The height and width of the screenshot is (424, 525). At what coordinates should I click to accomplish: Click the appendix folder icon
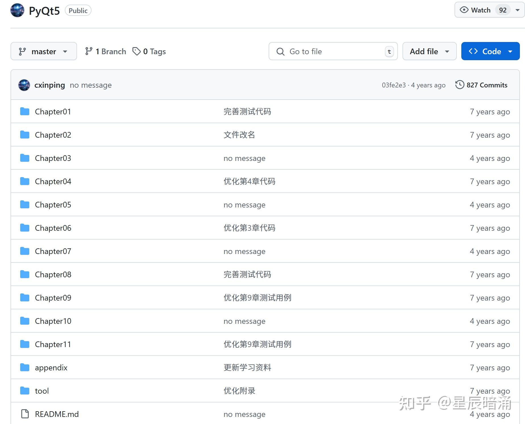[24, 367]
